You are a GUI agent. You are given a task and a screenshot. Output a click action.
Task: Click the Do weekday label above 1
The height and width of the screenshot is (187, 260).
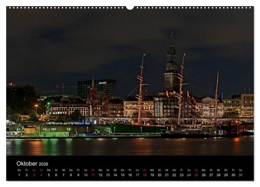pos(19,170)
